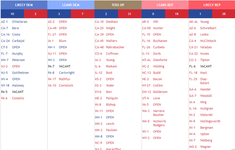Open the ME-2 Poliquin race
The width and height of the screenshot is (235, 150).
[x=106, y=98]
